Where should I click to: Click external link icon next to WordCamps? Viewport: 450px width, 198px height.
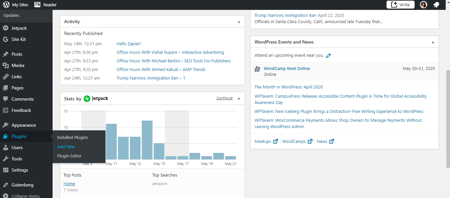coord(310,141)
